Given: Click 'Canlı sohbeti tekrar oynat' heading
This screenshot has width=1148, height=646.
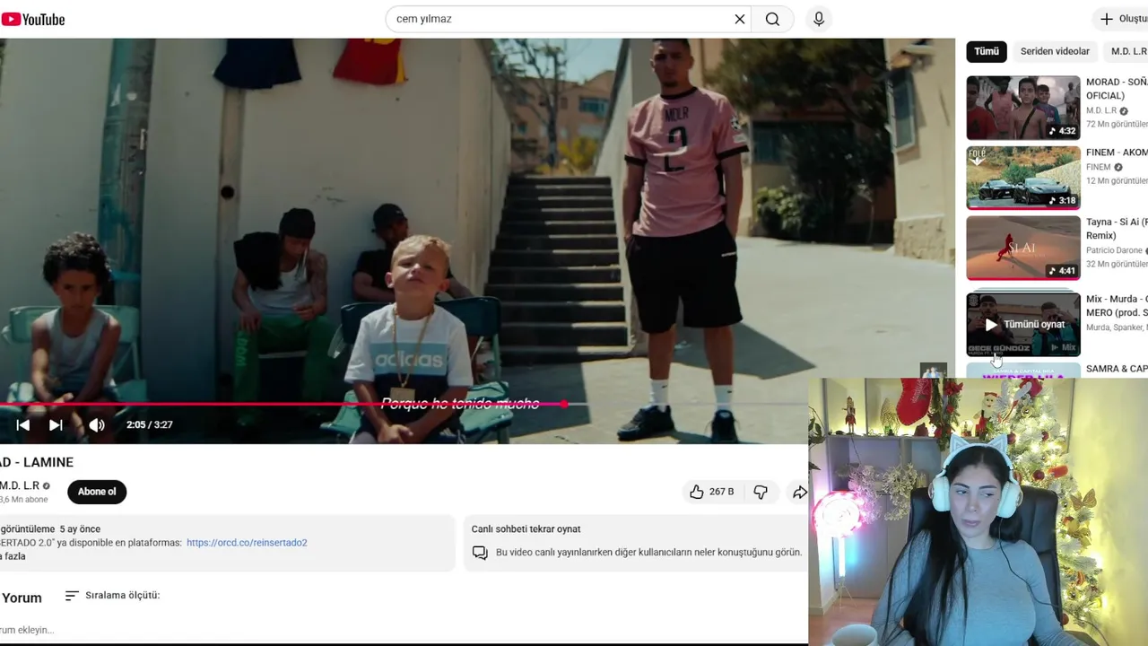Looking at the screenshot, I should [x=526, y=529].
